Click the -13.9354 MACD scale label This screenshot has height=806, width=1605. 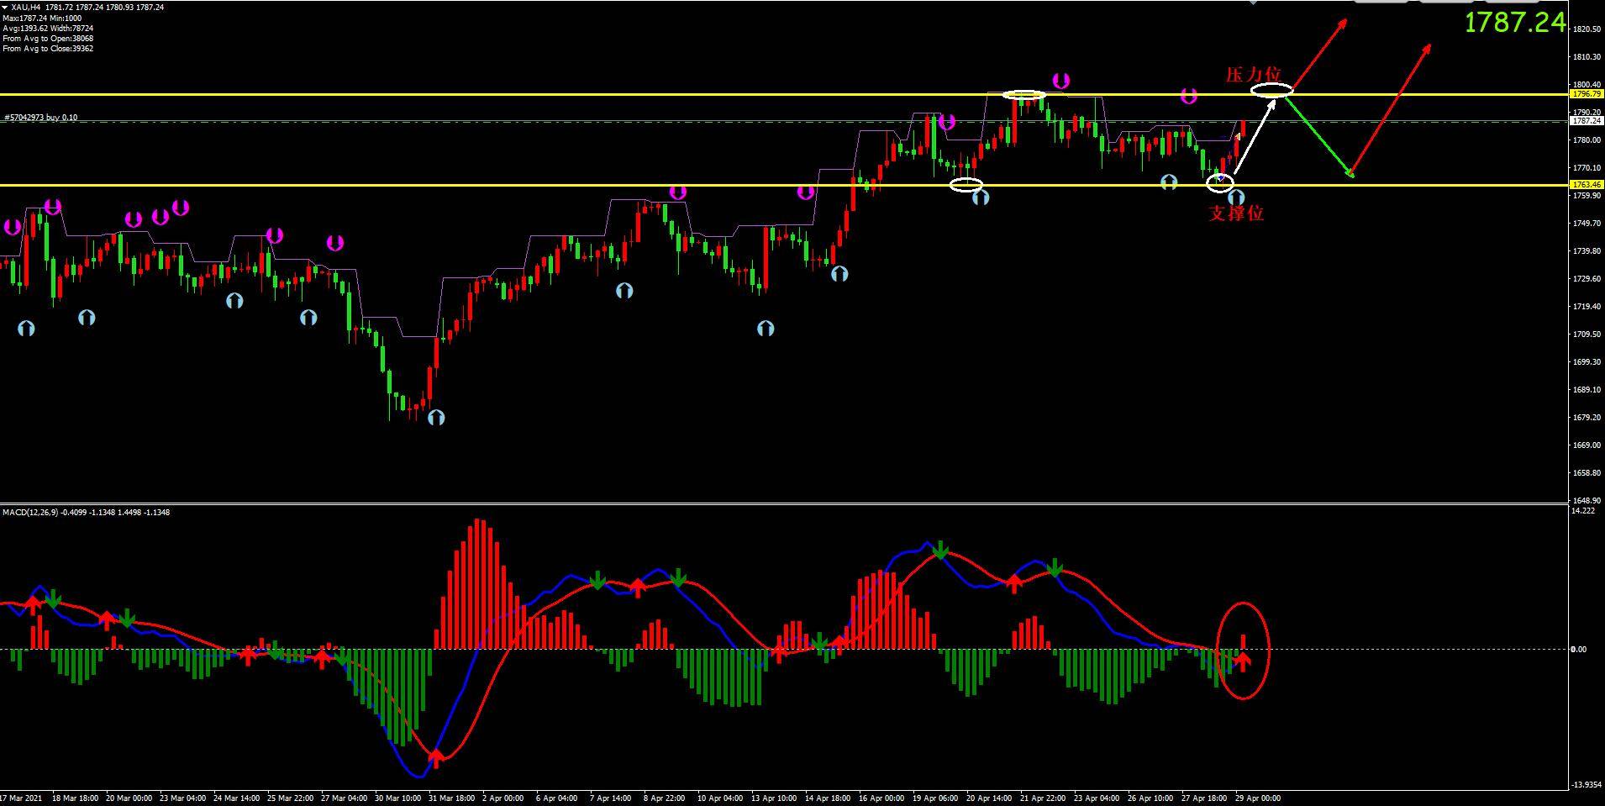coord(1587,785)
